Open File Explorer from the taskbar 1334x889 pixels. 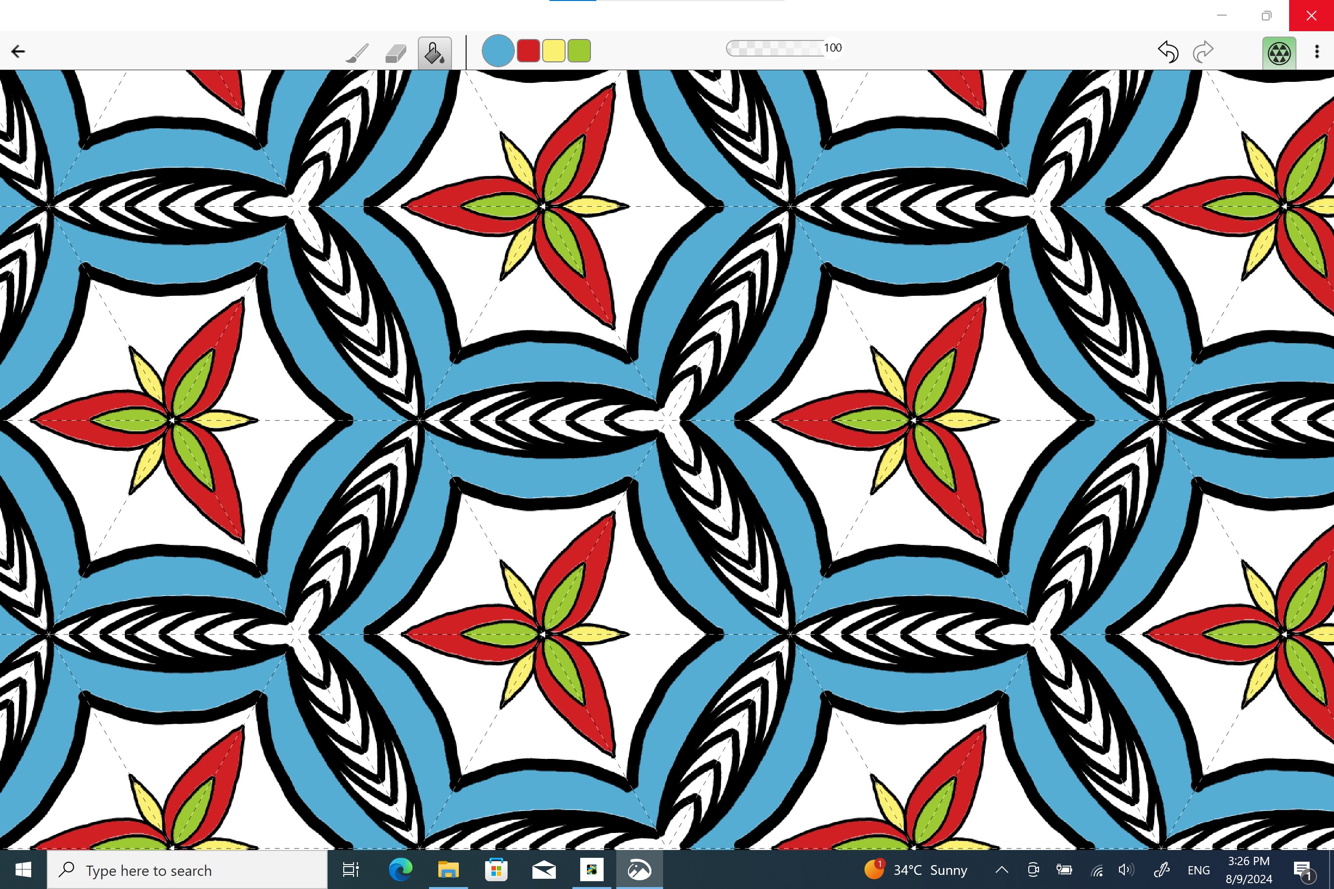[x=448, y=870]
